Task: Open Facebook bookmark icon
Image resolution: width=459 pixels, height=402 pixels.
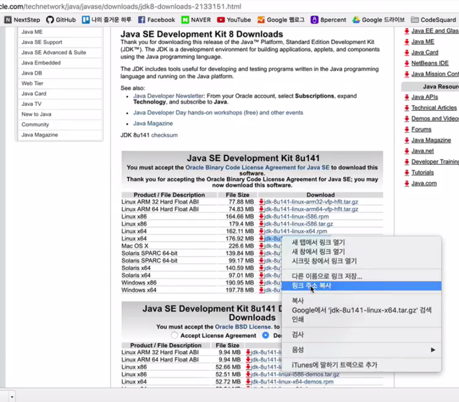Action: click(142, 20)
